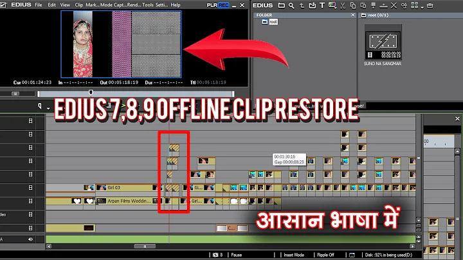Click the player position slider handle
463x260 pixels.
tap(91, 93)
